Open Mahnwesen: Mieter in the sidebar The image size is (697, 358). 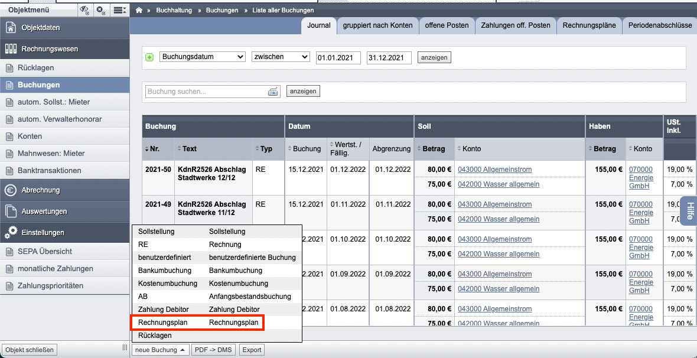pos(65,154)
